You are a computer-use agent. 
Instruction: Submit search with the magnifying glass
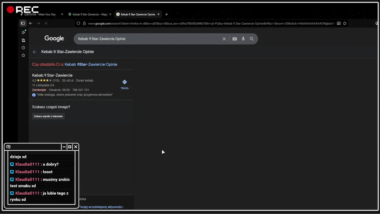click(x=252, y=39)
